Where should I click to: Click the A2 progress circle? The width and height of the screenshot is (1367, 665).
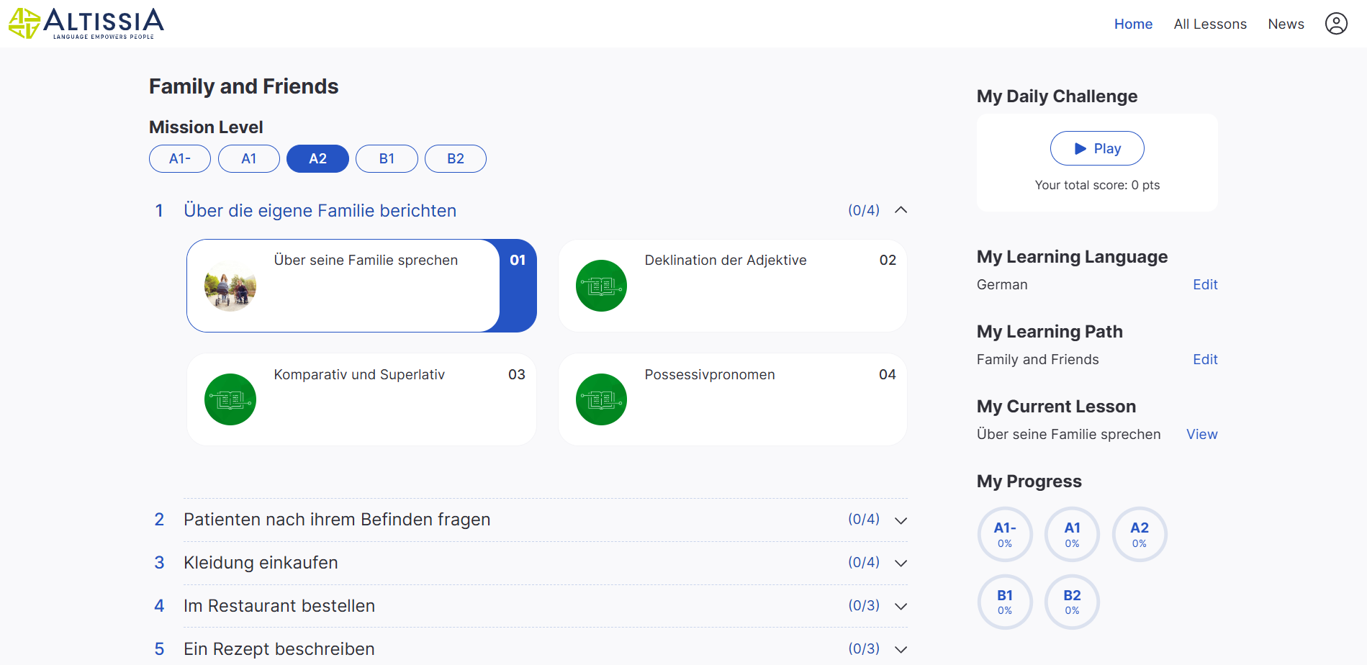(x=1140, y=534)
